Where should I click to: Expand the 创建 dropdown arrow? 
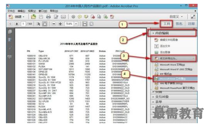tap(23, 17)
